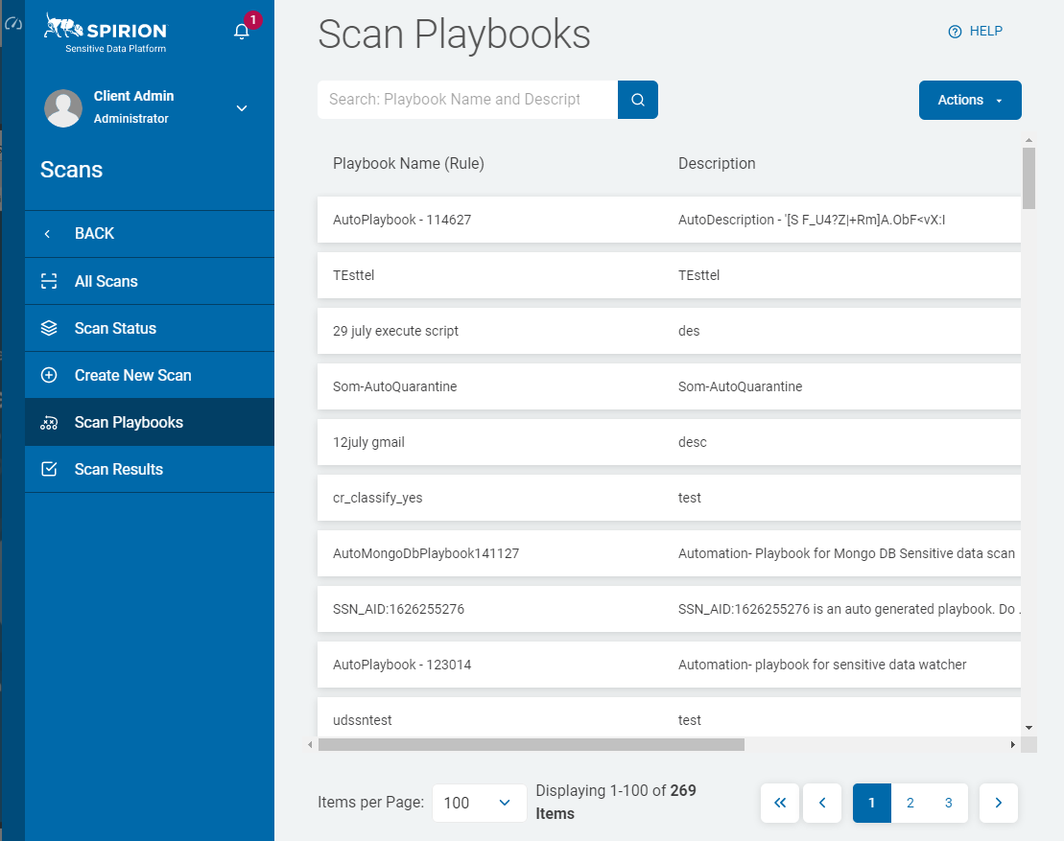Select Create New Scan
This screenshot has width=1064, height=841.
(x=150, y=375)
